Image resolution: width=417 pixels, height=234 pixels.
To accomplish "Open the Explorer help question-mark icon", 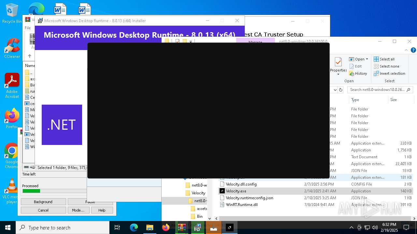I will pyautogui.click(x=413, y=50).
